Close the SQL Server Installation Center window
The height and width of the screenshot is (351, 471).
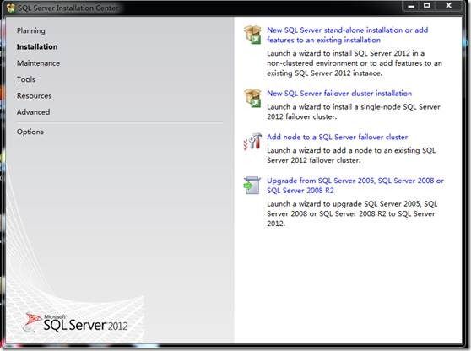[448, 6]
